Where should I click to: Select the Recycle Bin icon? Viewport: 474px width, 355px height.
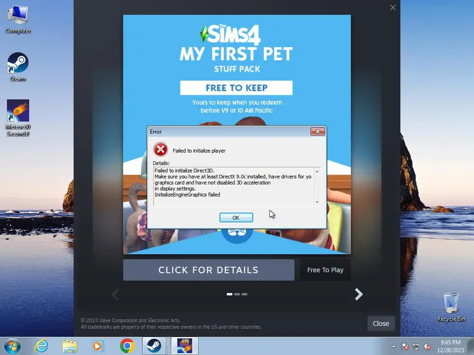[x=451, y=307]
